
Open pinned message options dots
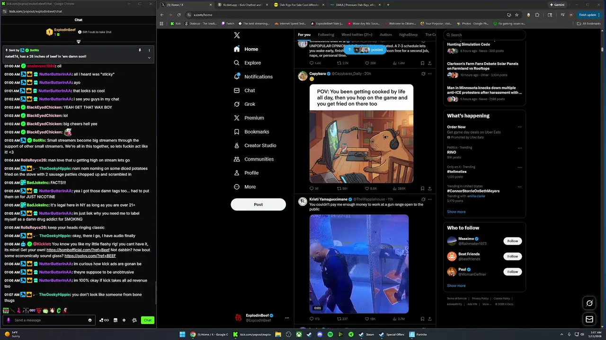pos(149,50)
